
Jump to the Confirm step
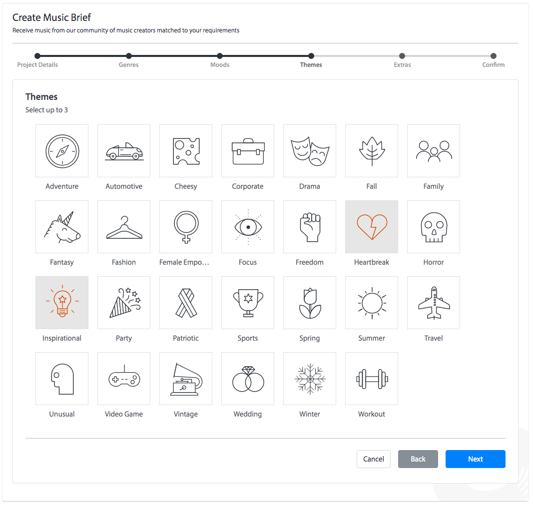pos(493,64)
